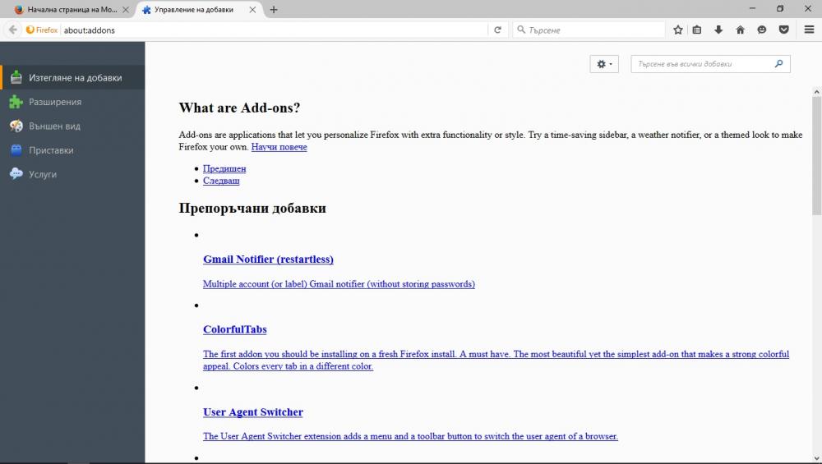Click the Firefox identity icon in address bar
This screenshot has height=464, width=822.
(x=42, y=30)
